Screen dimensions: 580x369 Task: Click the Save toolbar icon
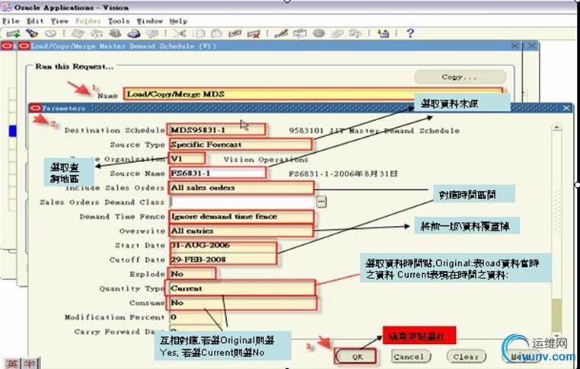click(78, 33)
